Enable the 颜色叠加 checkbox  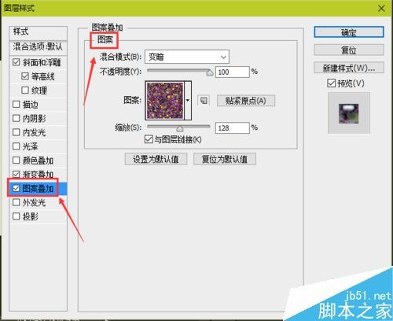click(x=17, y=160)
